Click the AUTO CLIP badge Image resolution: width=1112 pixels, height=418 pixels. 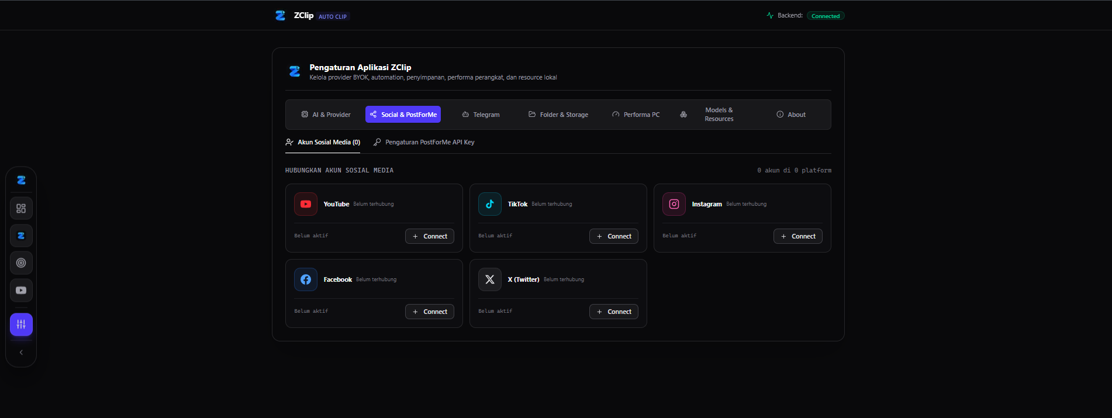coord(333,16)
